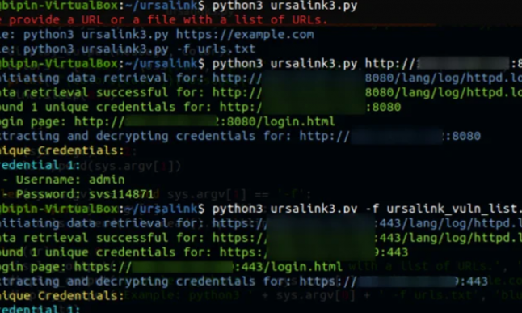The width and height of the screenshot is (522, 313).
Task: Click the first yellow 'nique Credentials:' heading
Action: 62,150
